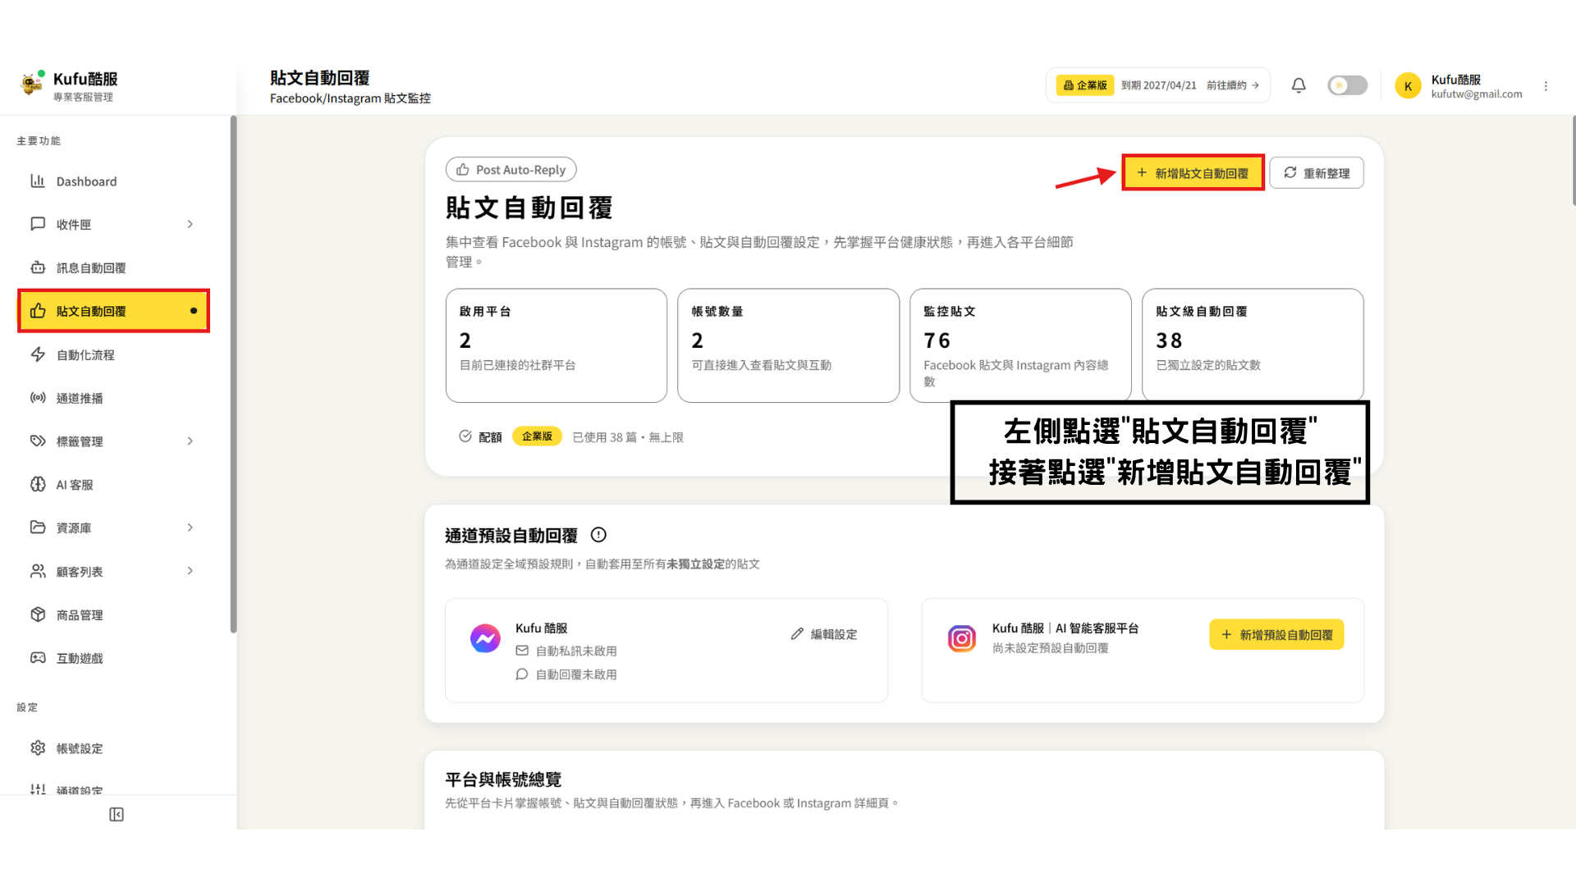Click the 企業版 quota badge
Viewport: 1576px width, 886px height.
point(537,436)
